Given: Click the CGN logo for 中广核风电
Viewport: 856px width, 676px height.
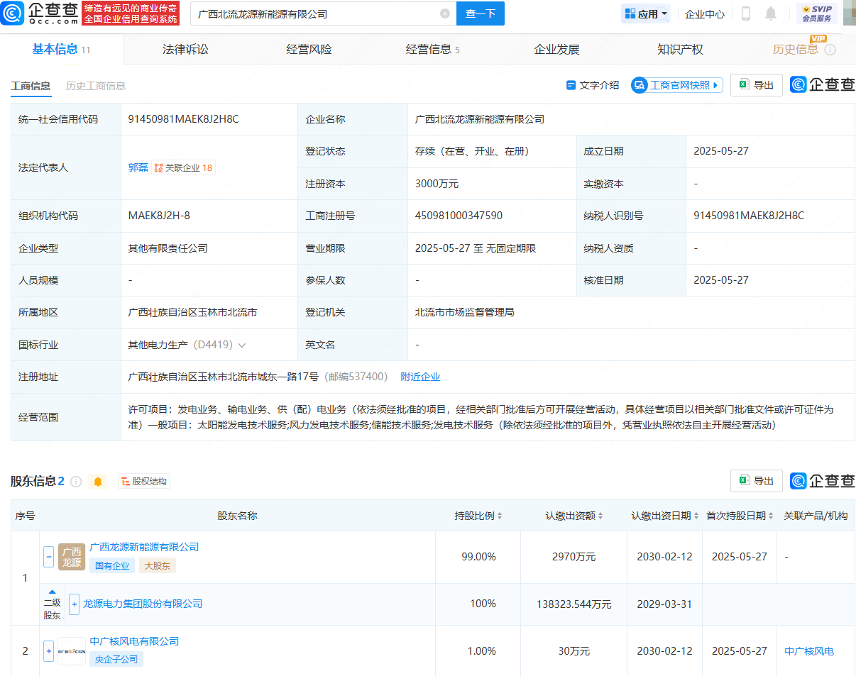Looking at the screenshot, I should 72,651.
